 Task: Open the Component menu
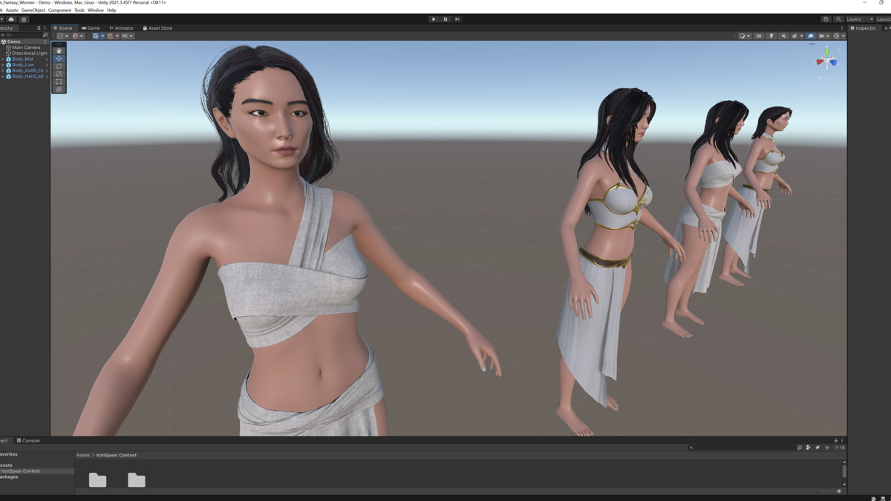point(59,10)
